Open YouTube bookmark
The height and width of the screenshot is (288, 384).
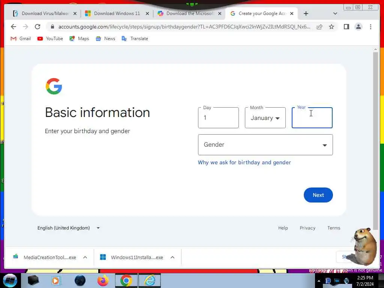tap(50, 39)
